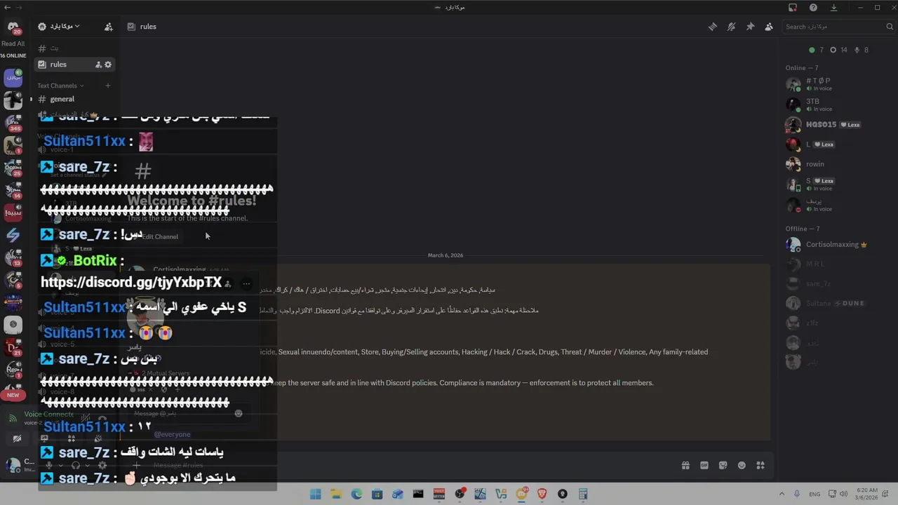
Task: Toggle notification settings bell icon
Action: [731, 27]
